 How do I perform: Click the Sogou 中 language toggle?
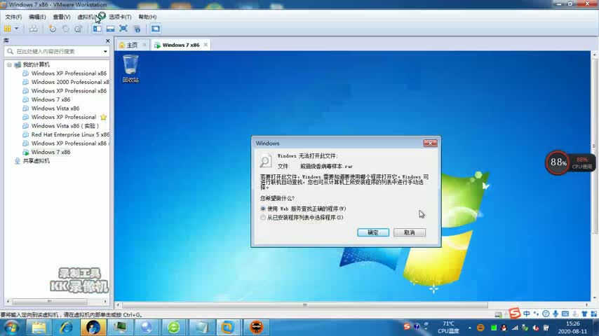(527, 314)
